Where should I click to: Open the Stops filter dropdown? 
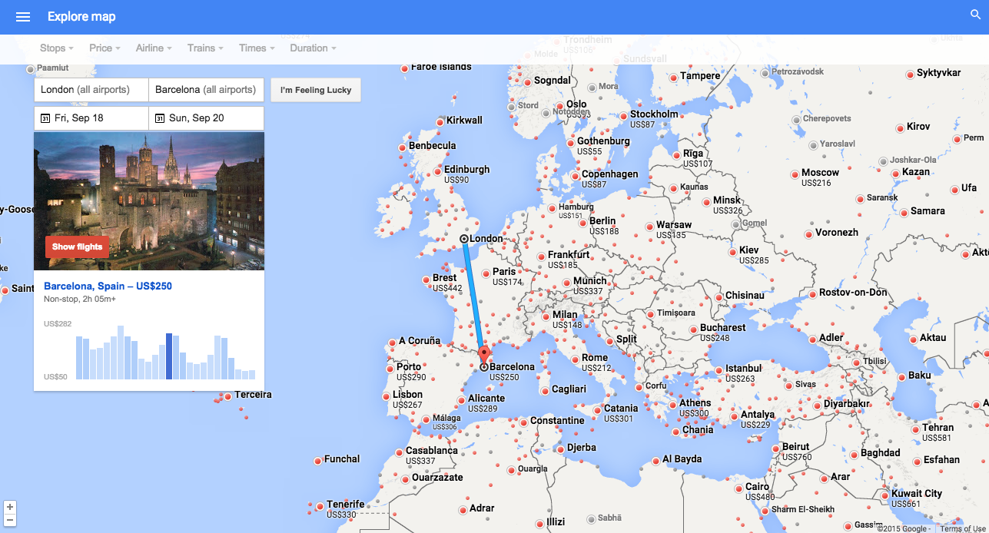pyautogui.click(x=57, y=48)
